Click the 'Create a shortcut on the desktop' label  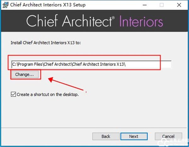[x=48, y=94]
